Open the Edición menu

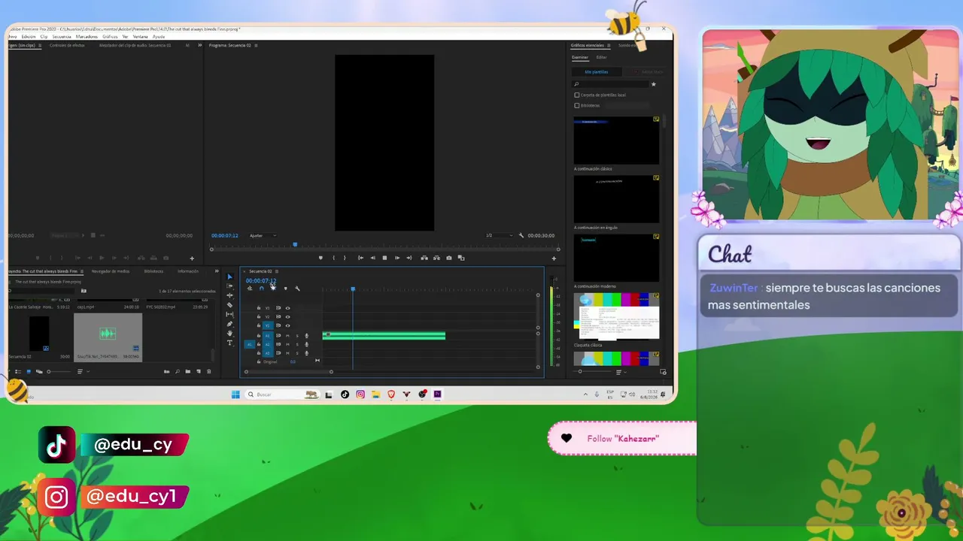tap(29, 36)
